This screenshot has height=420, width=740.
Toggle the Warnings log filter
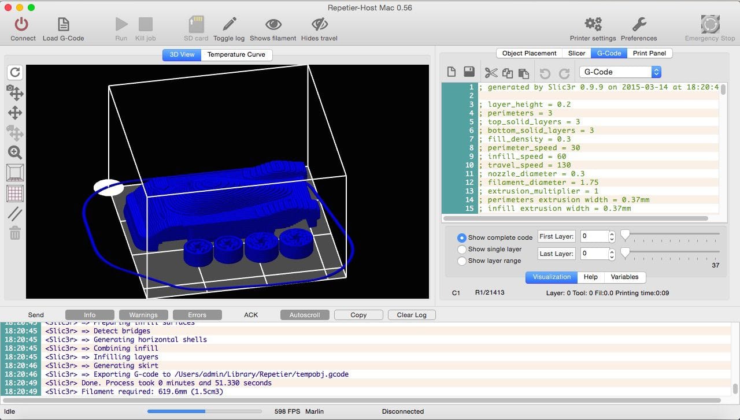click(x=143, y=315)
